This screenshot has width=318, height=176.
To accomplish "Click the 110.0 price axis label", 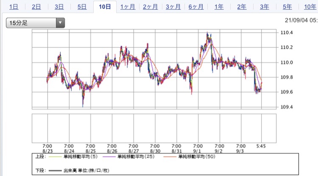I will click(287, 62).
